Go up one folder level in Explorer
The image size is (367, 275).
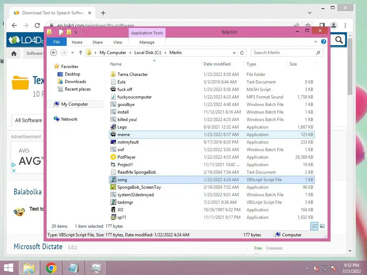click(81, 53)
